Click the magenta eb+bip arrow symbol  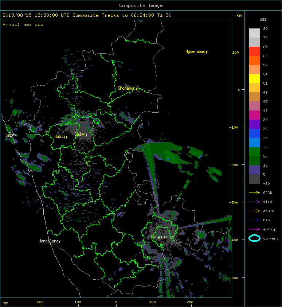254,229
